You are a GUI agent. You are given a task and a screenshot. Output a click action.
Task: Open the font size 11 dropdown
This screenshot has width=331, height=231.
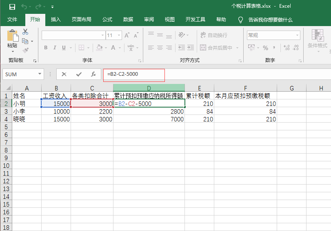(x=119, y=35)
